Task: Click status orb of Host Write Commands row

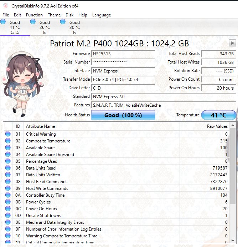Action: point(8,188)
